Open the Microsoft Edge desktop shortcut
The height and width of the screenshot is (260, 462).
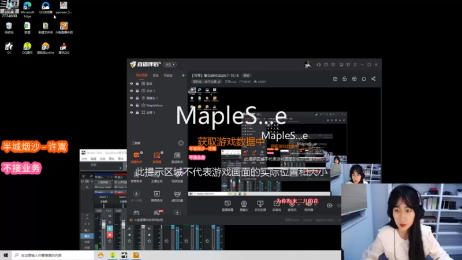pos(27,9)
